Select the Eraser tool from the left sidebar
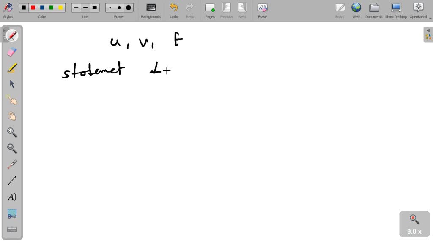 12,51
